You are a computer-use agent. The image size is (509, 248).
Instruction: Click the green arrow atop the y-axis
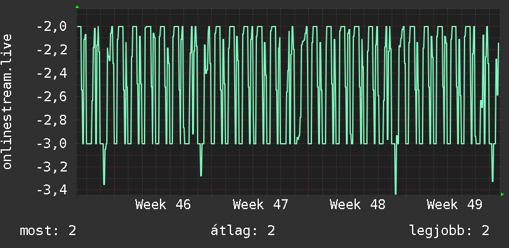coord(77,7)
